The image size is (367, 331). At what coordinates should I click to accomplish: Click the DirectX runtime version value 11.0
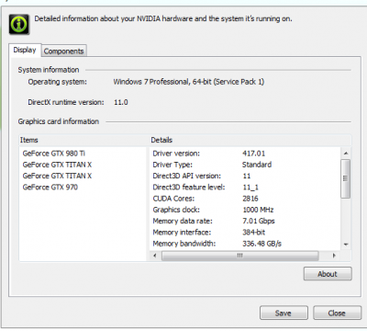point(121,102)
